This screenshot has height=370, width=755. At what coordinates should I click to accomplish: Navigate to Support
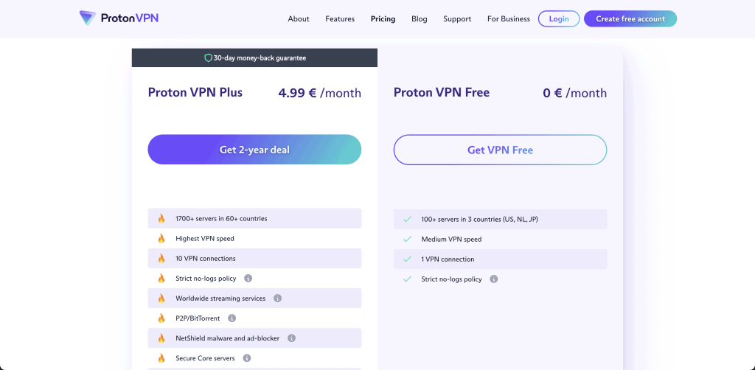pos(457,18)
